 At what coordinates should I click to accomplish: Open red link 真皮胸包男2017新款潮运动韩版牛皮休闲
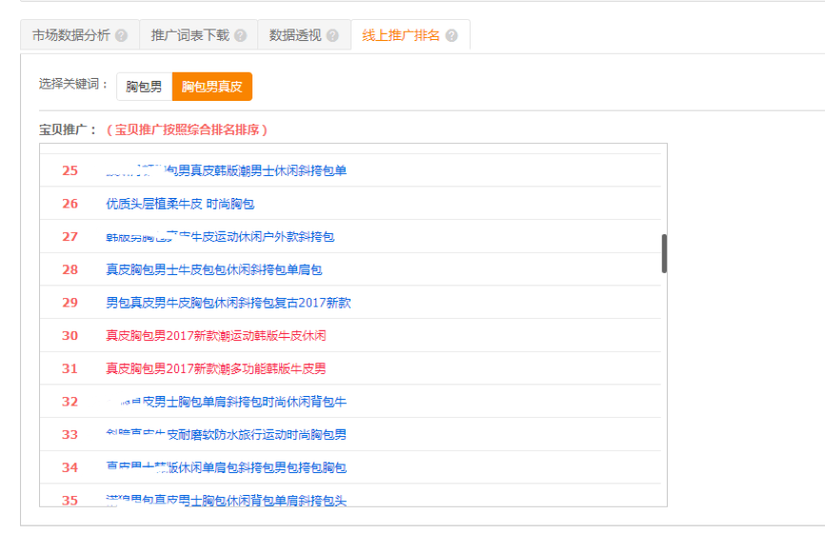click(x=215, y=335)
